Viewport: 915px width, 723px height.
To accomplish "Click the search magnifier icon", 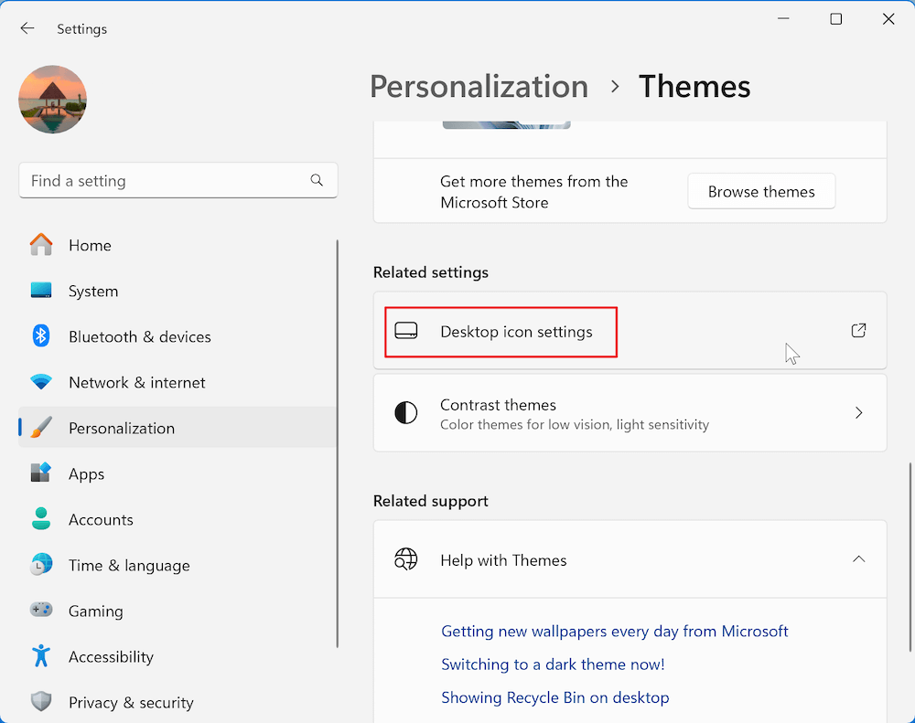I will pyautogui.click(x=317, y=180).
